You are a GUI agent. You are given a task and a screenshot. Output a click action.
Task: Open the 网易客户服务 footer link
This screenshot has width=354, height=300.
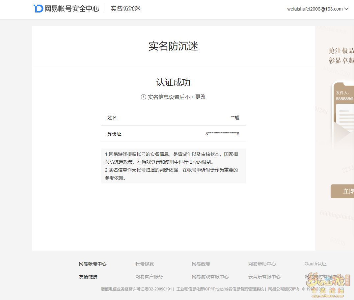click(x=149, y=277)
